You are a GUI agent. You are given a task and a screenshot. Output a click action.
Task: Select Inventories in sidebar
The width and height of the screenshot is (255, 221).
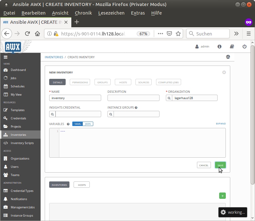pyautogui.click(x=20, y=135)
